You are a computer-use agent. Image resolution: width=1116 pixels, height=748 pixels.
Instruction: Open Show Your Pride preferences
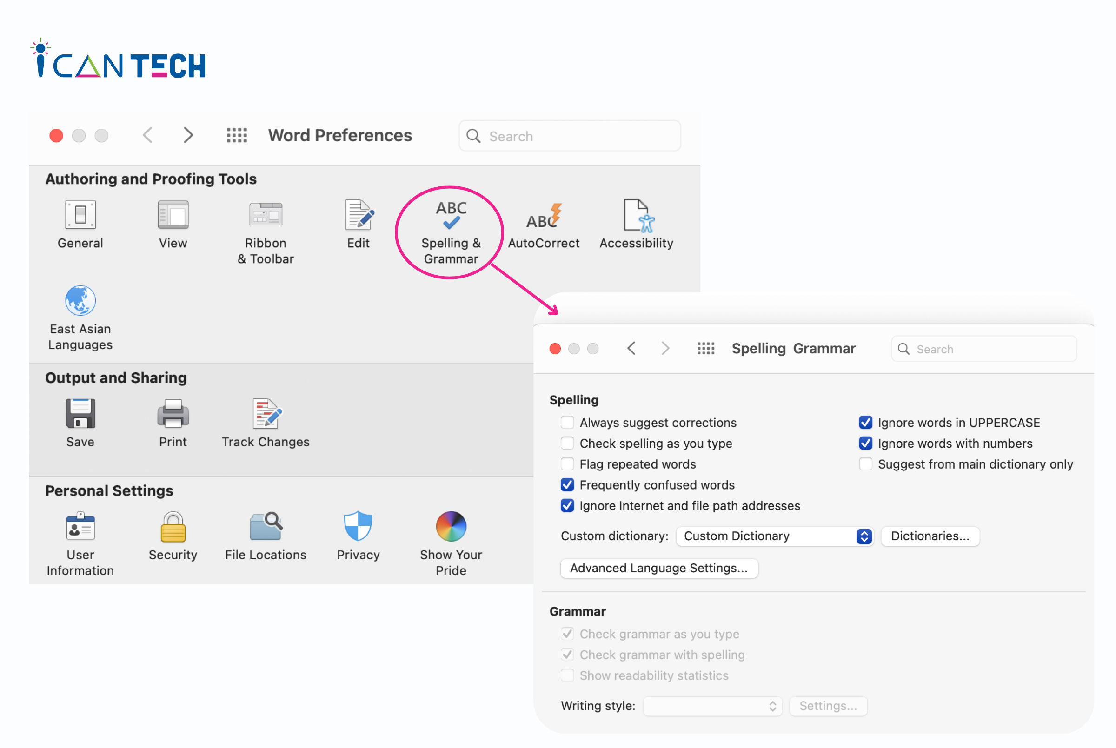[x=452, y=544]
